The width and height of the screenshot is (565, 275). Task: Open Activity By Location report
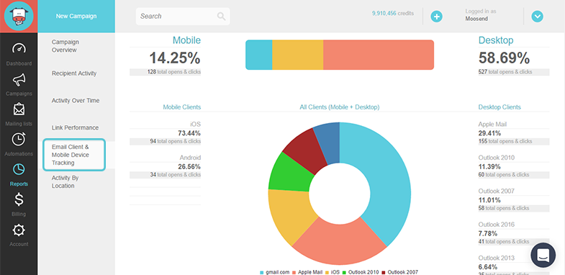click(65, 182)
